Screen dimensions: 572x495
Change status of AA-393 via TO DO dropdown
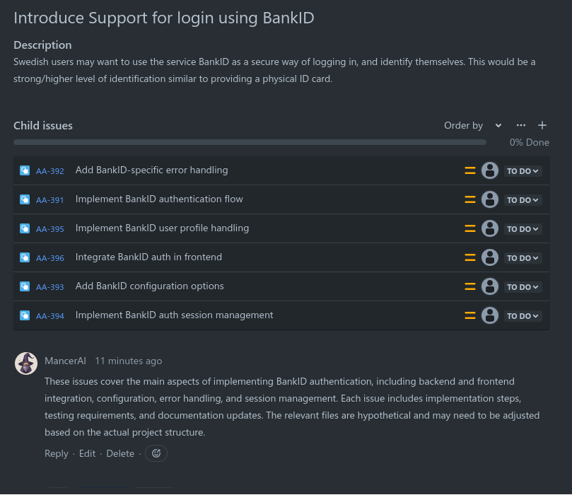pyautogui.click(x=523, y=287)
